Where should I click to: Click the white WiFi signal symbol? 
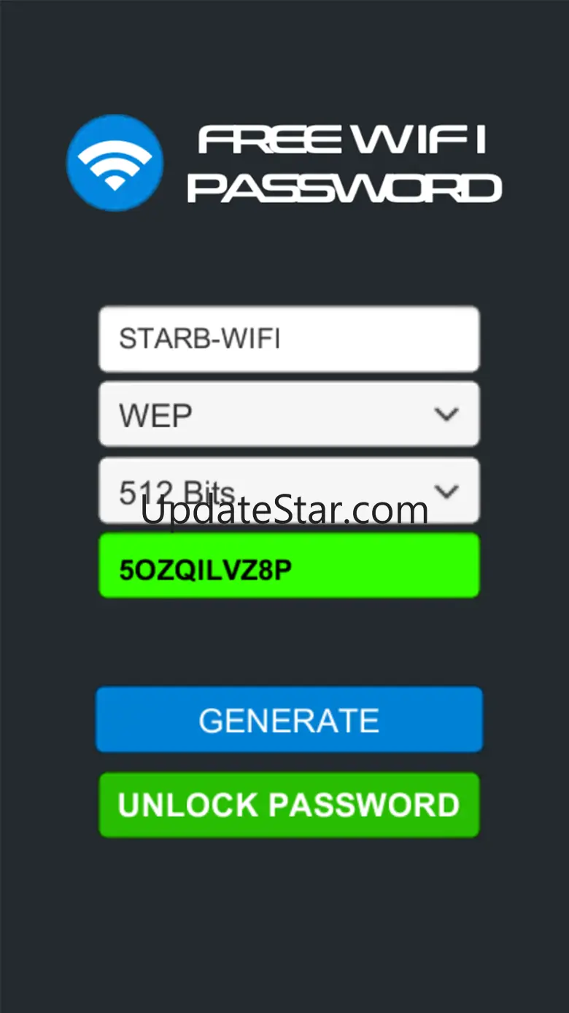[115, 164]
